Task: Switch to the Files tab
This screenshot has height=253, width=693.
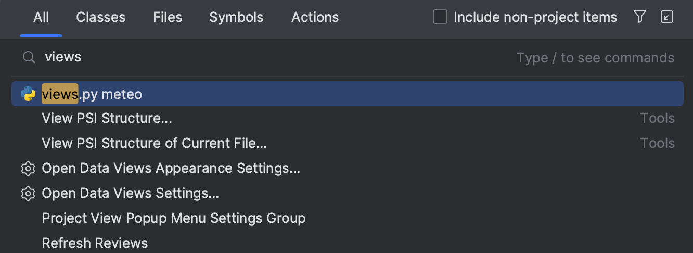Action: pyautogui.click(x=168, y=17)
